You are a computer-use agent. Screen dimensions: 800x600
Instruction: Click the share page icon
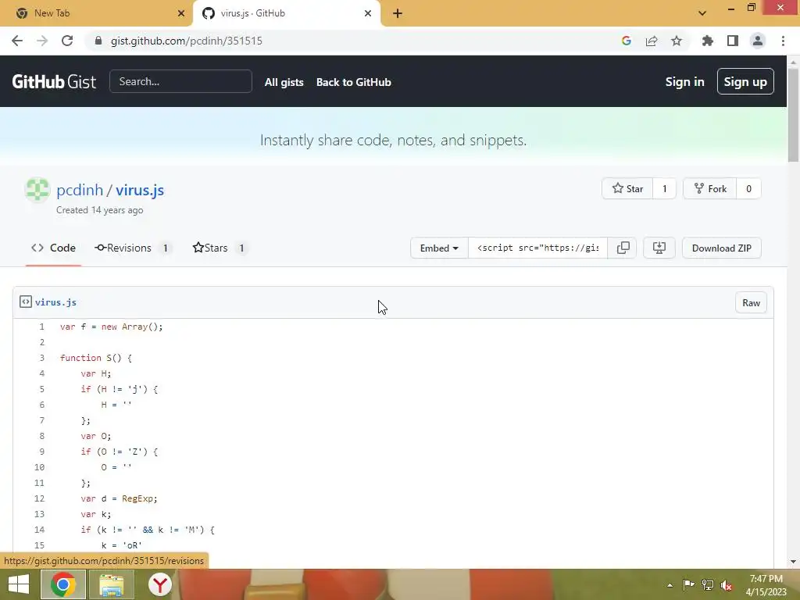click(x=652, y=41)
